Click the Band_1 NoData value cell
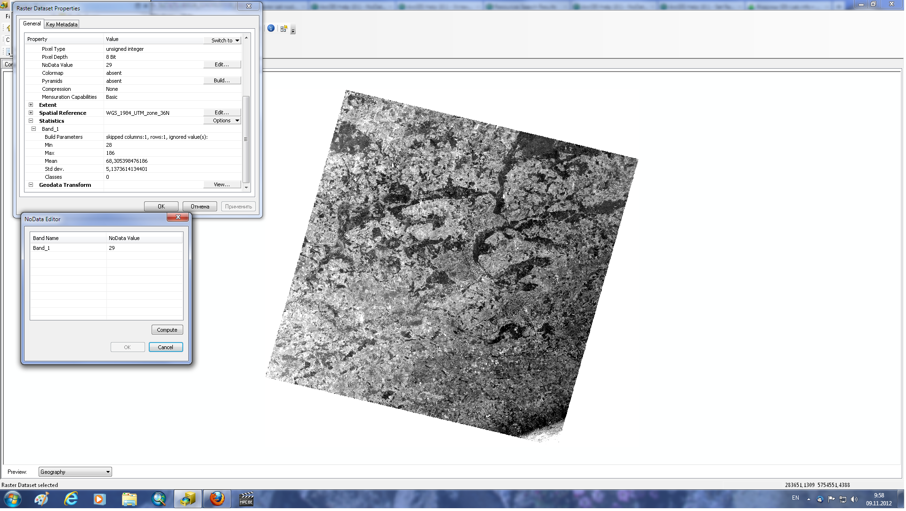This screenshot has height=511, width=906. pos(144,248)
